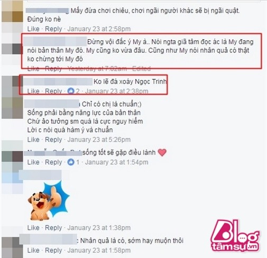Click the like reaction icon on the Ngọc Trinh comment

[x=71, y=91]
